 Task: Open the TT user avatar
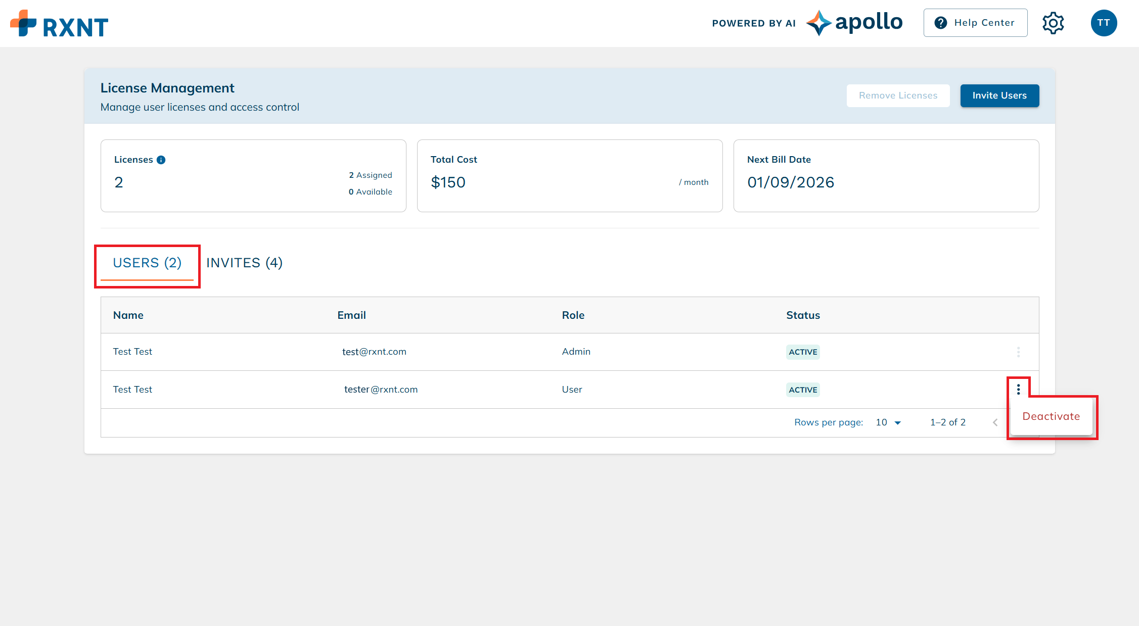tap(1104, 23)
